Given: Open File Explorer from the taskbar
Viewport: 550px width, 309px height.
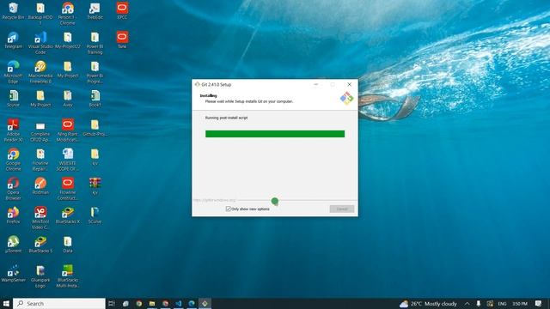Looking at the screenshot, I should pyautogui.click(x=152, y=303).
